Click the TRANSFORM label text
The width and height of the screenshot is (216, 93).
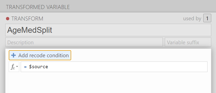(27, 19)
